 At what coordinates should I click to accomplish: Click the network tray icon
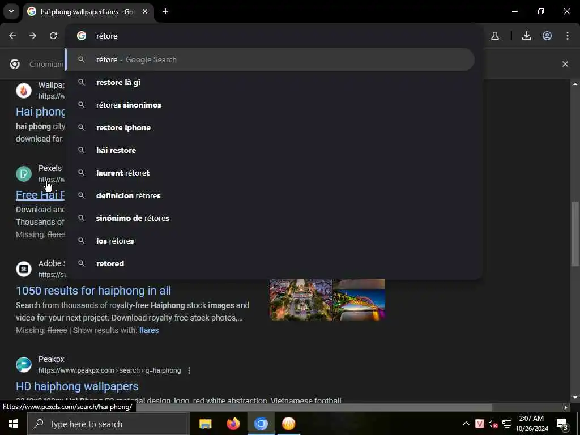coord(507,424)
